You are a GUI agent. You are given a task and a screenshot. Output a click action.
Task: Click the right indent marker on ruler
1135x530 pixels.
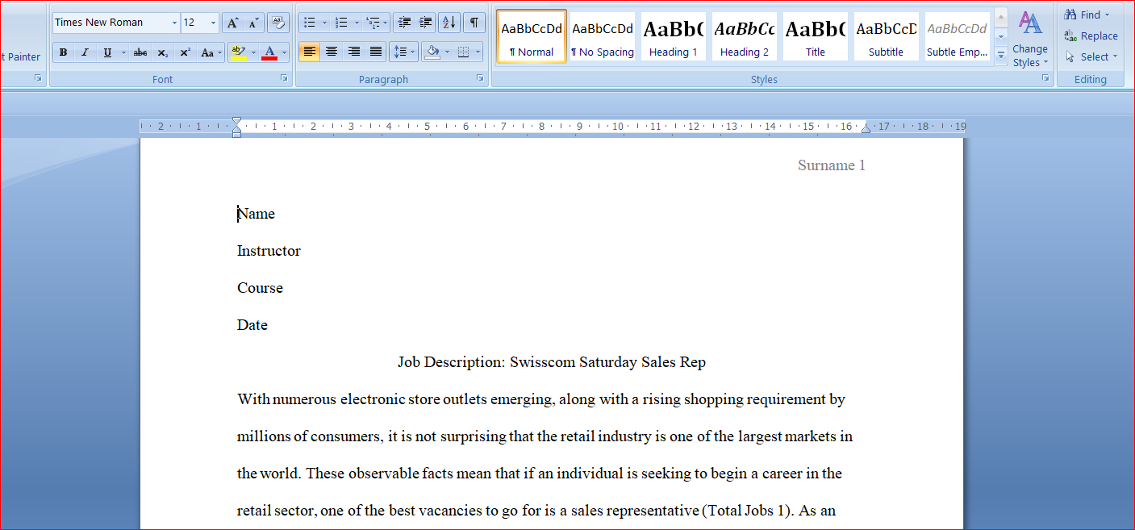point(866,128)
